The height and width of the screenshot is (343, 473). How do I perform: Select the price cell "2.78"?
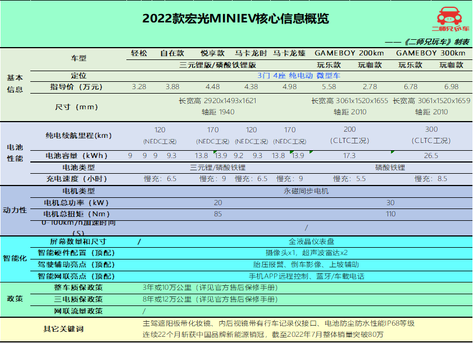pos(370,87)
